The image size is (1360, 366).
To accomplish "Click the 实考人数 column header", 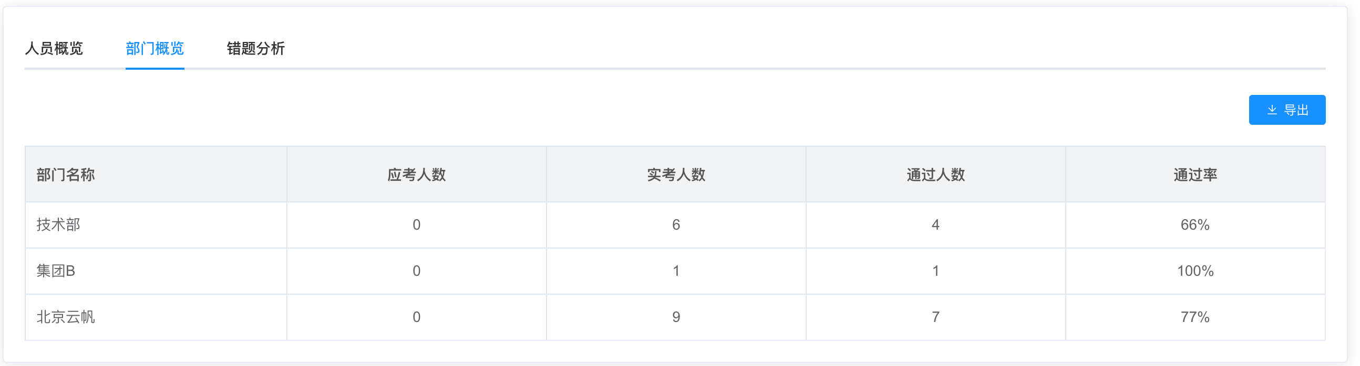I will click(676, 174).
